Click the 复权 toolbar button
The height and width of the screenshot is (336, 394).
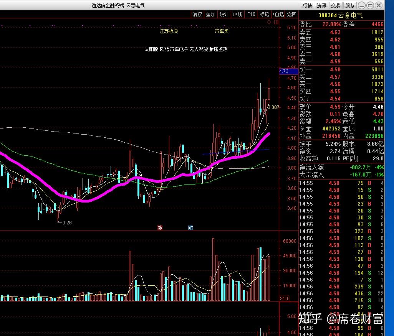(x=197, y=14)
